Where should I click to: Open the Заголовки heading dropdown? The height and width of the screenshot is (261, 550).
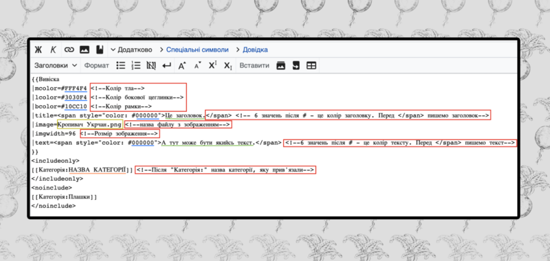click(x=56, y=65)
